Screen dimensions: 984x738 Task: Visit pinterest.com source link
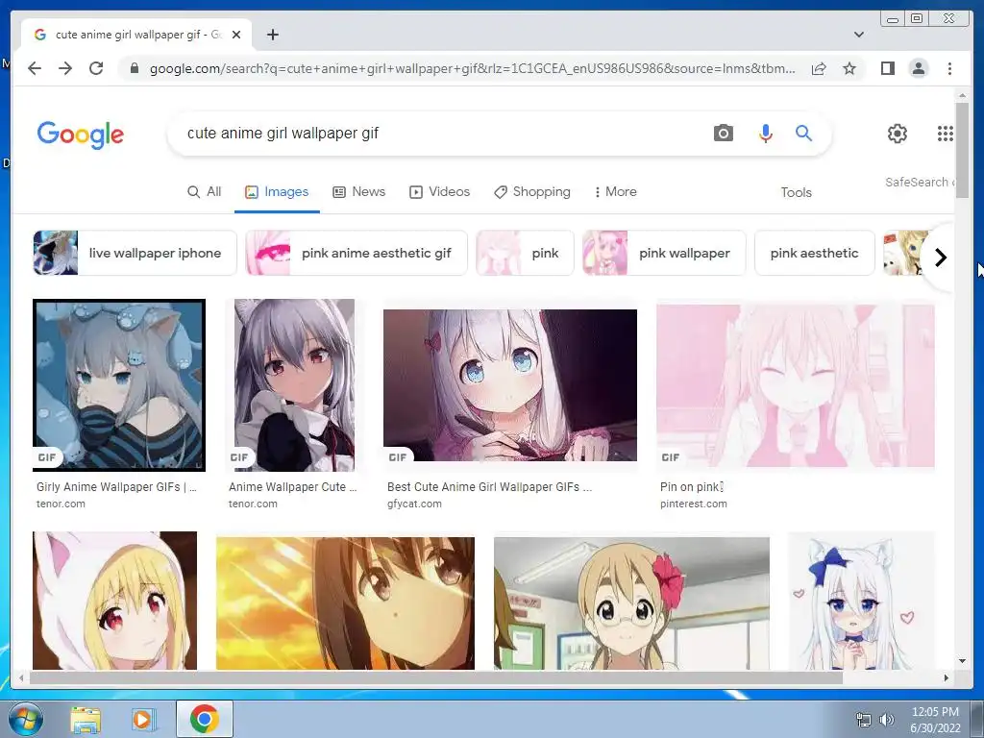[x=694, y=504]
